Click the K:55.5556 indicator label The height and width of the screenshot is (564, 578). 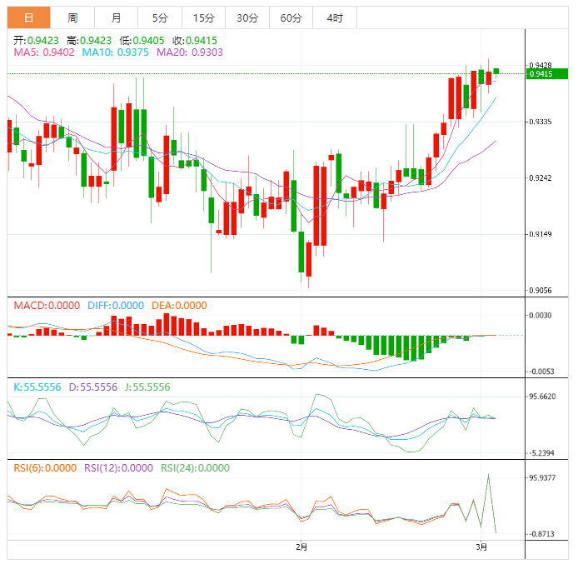[37, 387]
